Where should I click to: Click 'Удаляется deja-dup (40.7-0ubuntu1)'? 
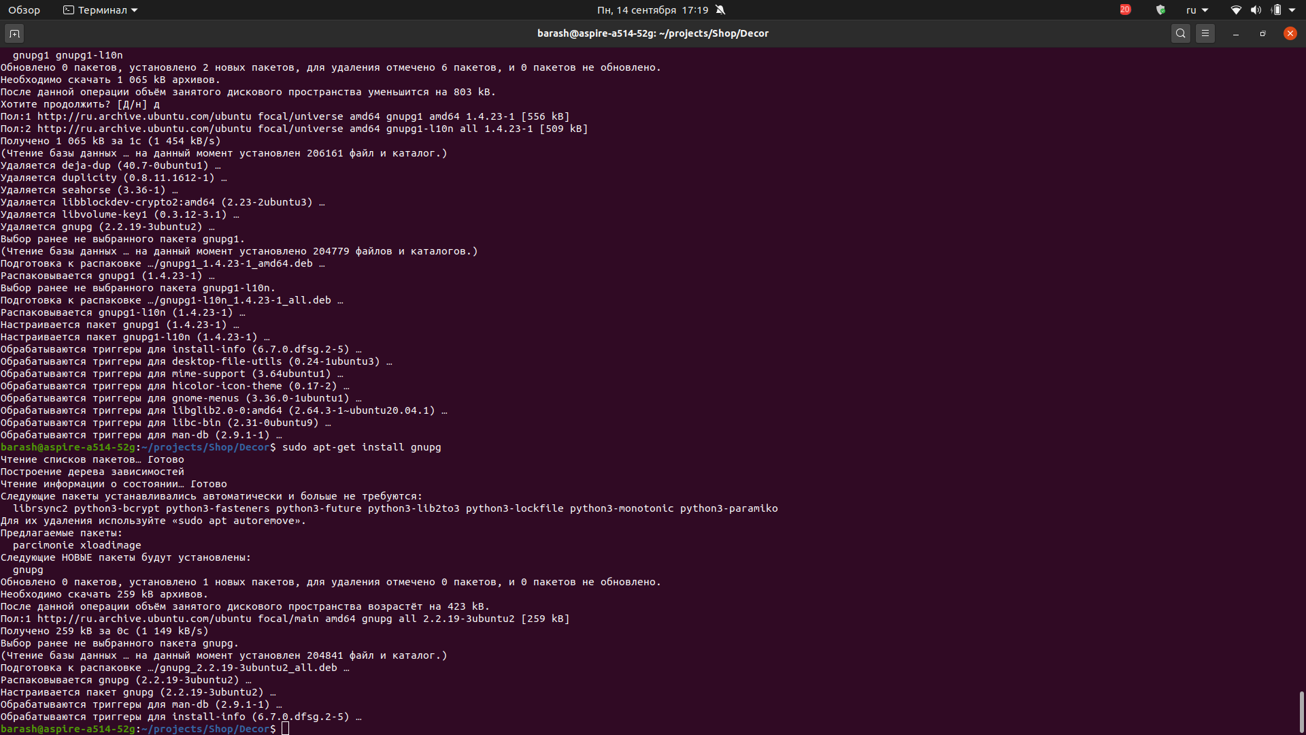click(110, 165)
